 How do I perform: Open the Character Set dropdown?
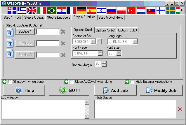click(x=93, y=41)
